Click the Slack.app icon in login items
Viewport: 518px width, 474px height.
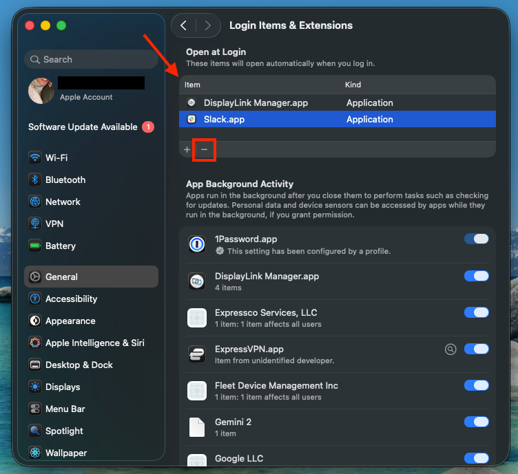click(x=191, y=119)
